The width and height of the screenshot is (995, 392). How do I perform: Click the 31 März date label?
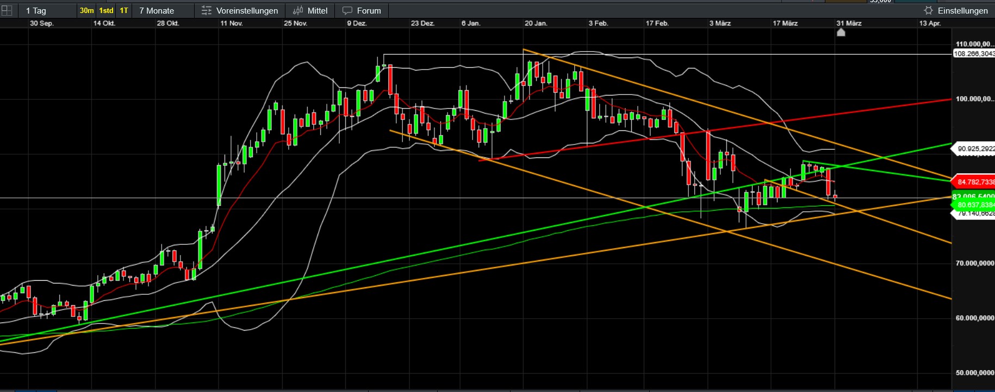(849, 23)
